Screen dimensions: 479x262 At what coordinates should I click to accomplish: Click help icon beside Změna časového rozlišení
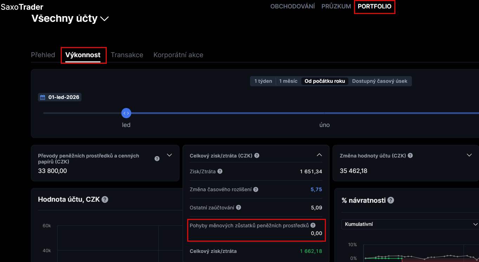click(x=256, y=189)
